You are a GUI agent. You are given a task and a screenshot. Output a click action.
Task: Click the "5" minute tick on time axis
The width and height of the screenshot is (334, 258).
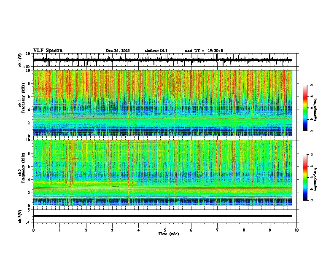165,230
